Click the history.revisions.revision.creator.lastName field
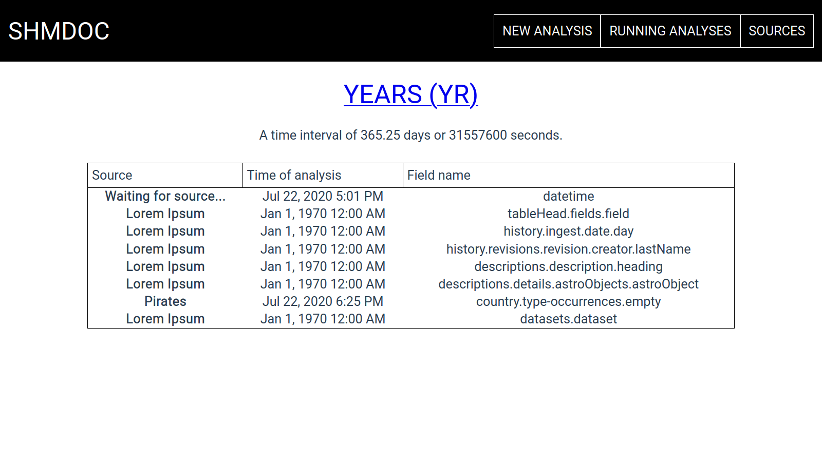The width and height of the screenshot is (822, 462). [568, 249]
